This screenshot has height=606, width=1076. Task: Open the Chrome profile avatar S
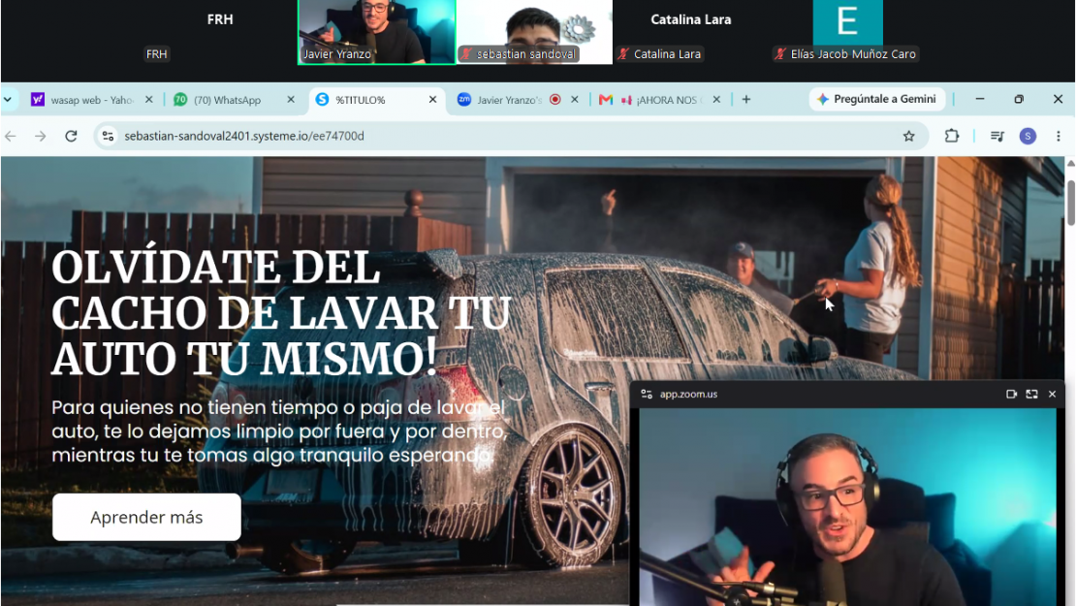(x=1028, y=136)
